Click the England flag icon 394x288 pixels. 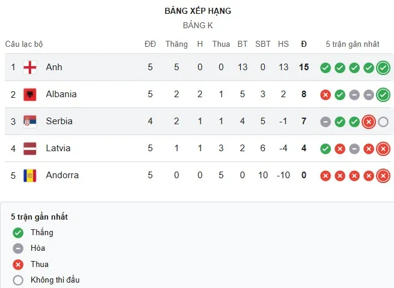click(30, 67)
